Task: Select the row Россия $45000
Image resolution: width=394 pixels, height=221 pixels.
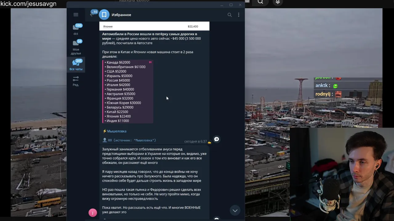Action: pyautogui.click(x=117, y=80)
